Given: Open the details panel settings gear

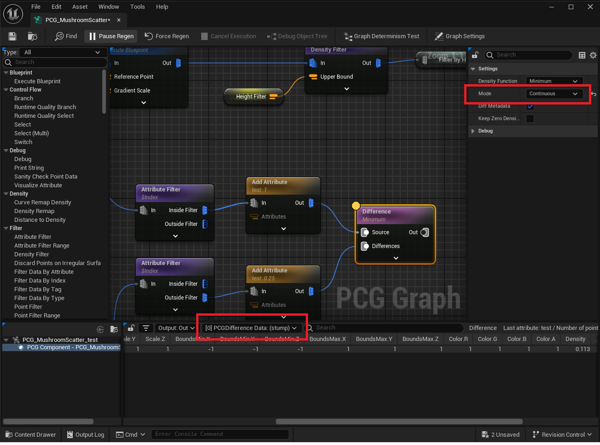Looking at the screenshot, I should point(593,55).
